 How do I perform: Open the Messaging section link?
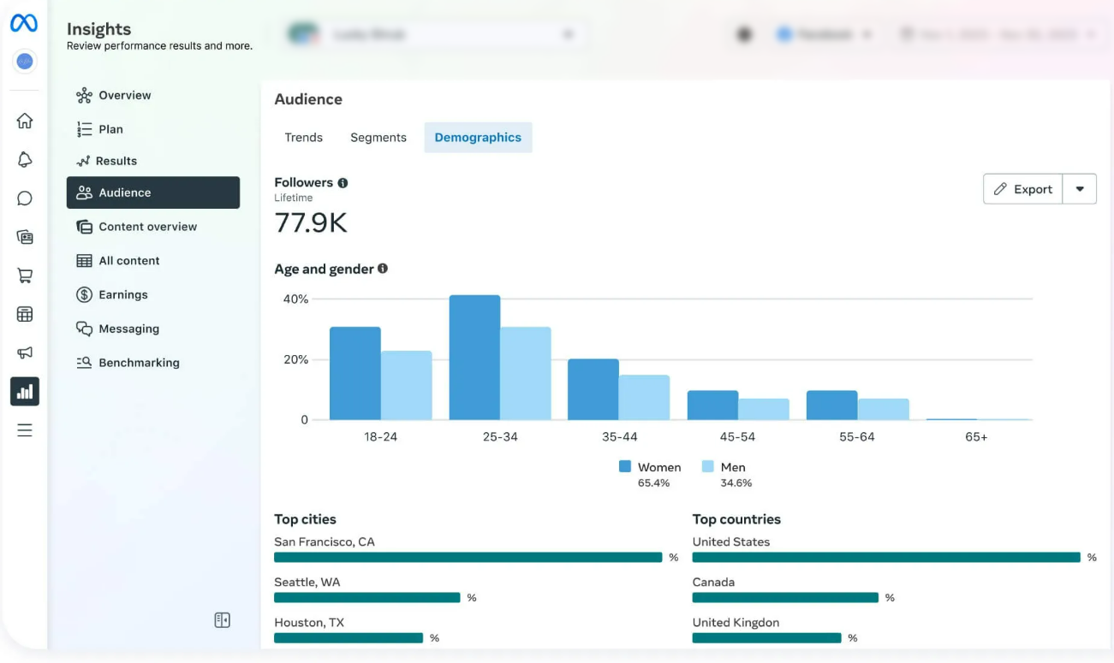pos(130,329)
